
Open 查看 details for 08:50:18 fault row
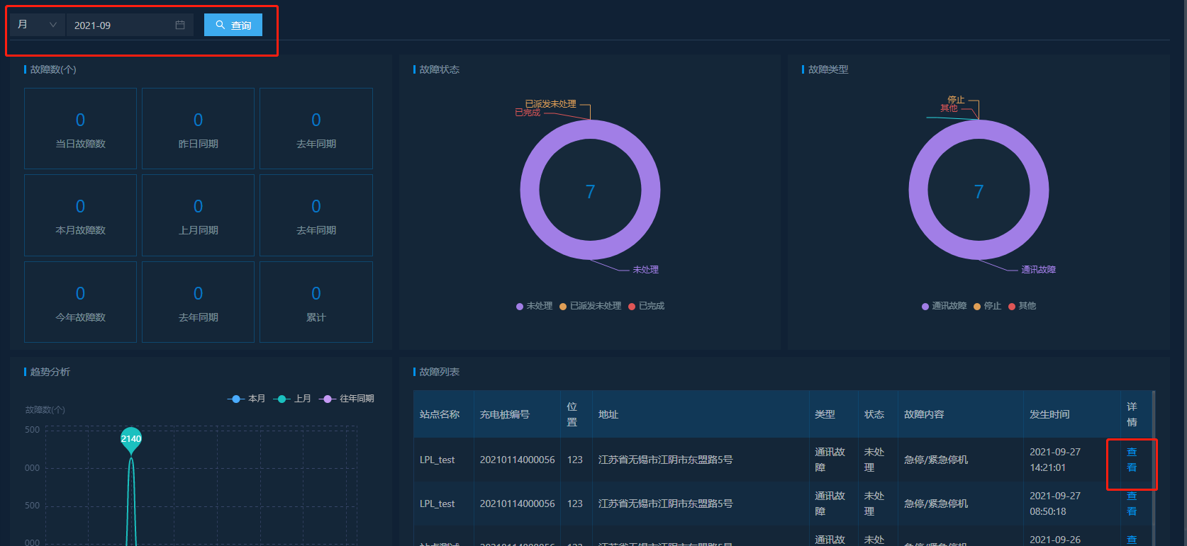pyautogui.click(x=1132, y=504)
